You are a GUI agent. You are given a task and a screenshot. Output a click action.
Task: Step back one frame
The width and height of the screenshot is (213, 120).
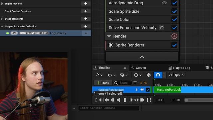click(x=112, y=100)
